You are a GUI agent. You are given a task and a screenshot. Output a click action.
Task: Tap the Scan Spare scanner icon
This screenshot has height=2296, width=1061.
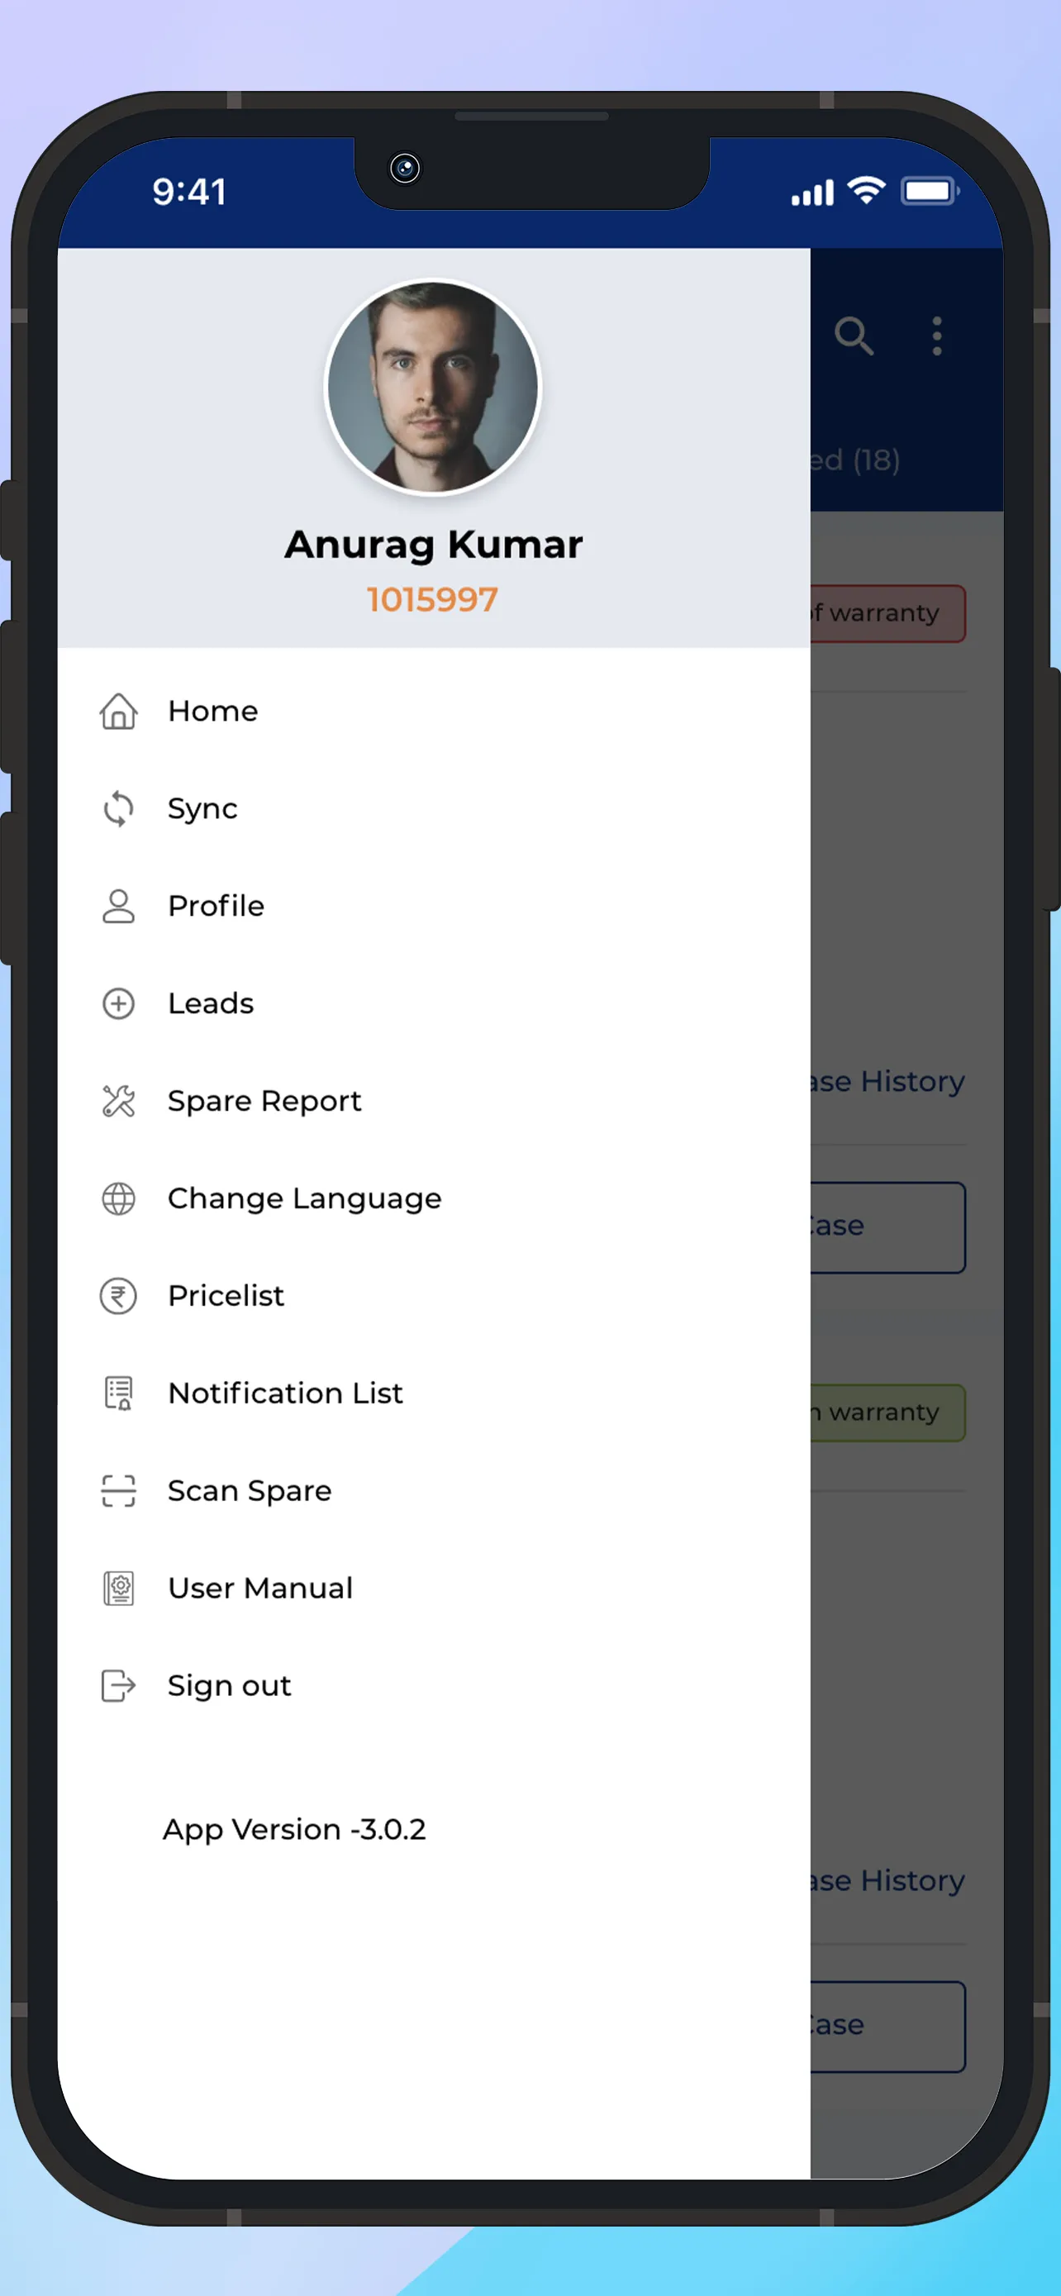pyautogui.click(x=118, y=1490)
